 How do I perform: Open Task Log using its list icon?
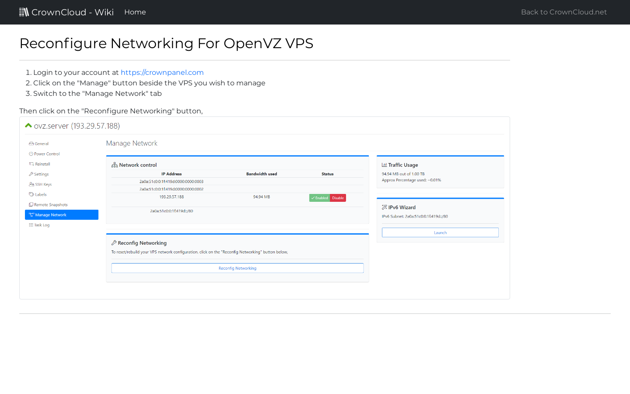point(30,225)
